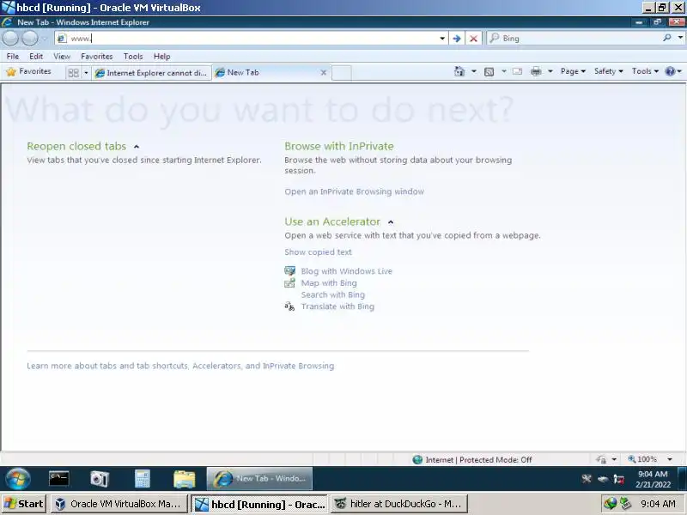
Task: Open the Edit menu
Action: 36,56
